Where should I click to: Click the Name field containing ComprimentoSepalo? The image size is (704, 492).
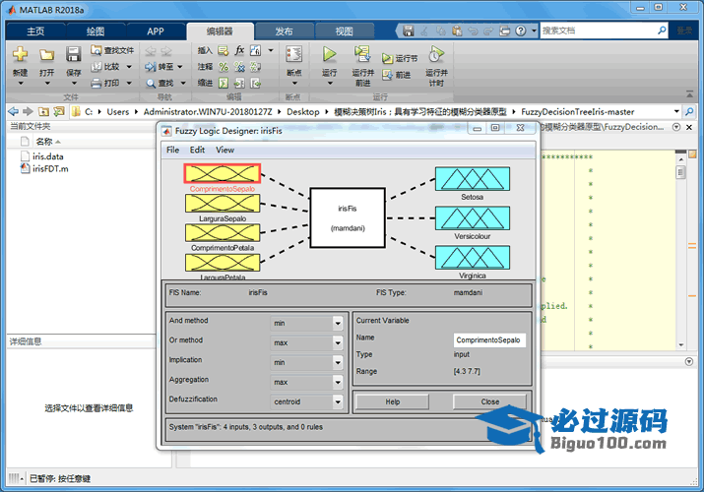[489, 340]
